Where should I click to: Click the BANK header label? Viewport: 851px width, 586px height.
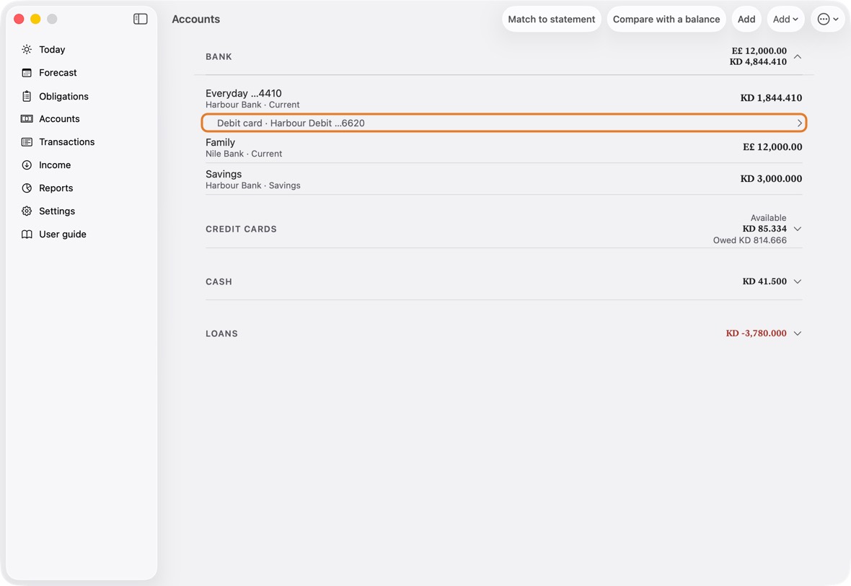tap(219, 56)
